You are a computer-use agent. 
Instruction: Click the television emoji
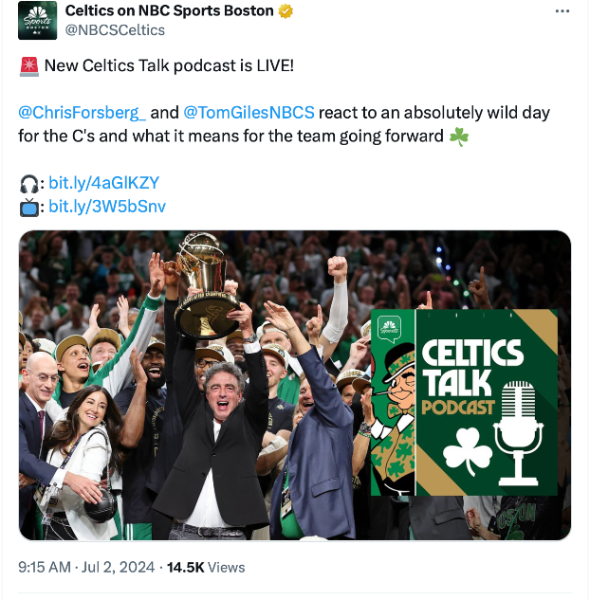pyautogui.click(x=28, y=206)
